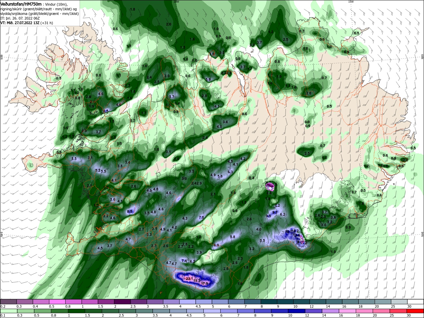Pick the light pink rain-scale swatch labeled 16
Image resolution: width=424 pixels, height=318 pixels.
tap(346, 311)
